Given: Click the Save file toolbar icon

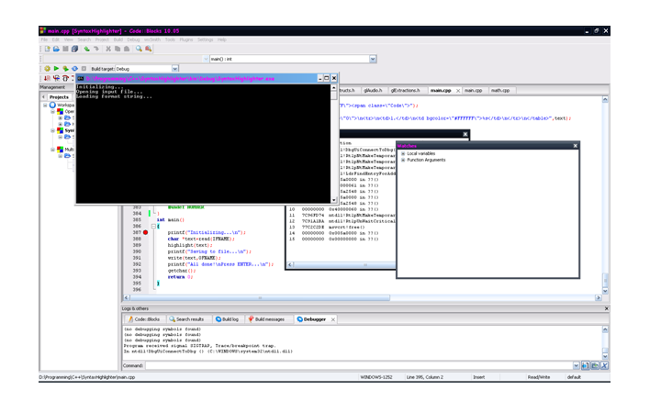Looking at the screenshot, I should 65,49.
